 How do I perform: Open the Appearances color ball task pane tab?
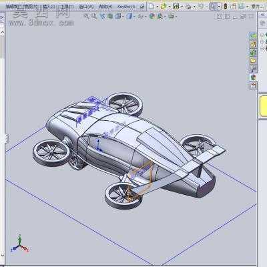(x=253, y=77)
